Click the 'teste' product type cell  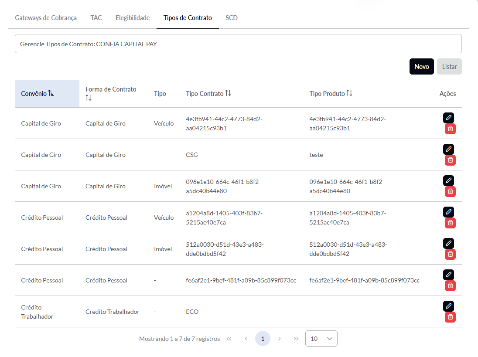pos(316,155)
